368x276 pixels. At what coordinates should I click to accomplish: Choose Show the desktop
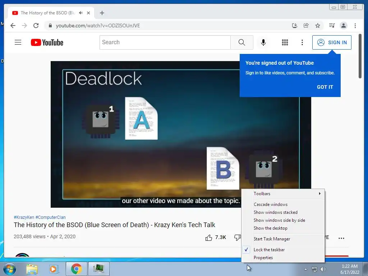point(283,228)
